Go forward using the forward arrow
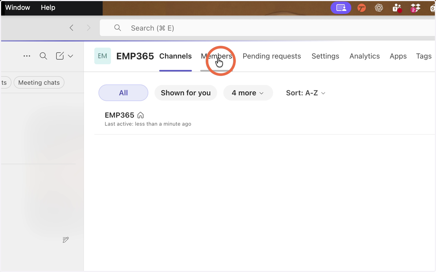This screenshot has width=436, height=272. click(89, 28)
